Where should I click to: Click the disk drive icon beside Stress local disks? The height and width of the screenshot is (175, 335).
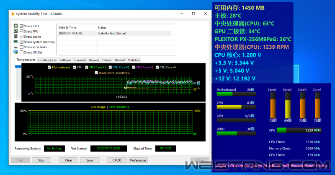(16, 47)
